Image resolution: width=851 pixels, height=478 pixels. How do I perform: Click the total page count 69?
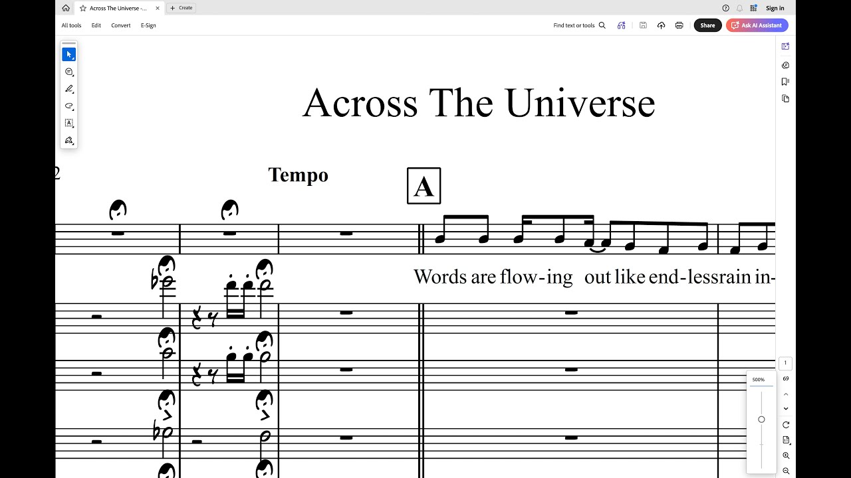(785, 378)
